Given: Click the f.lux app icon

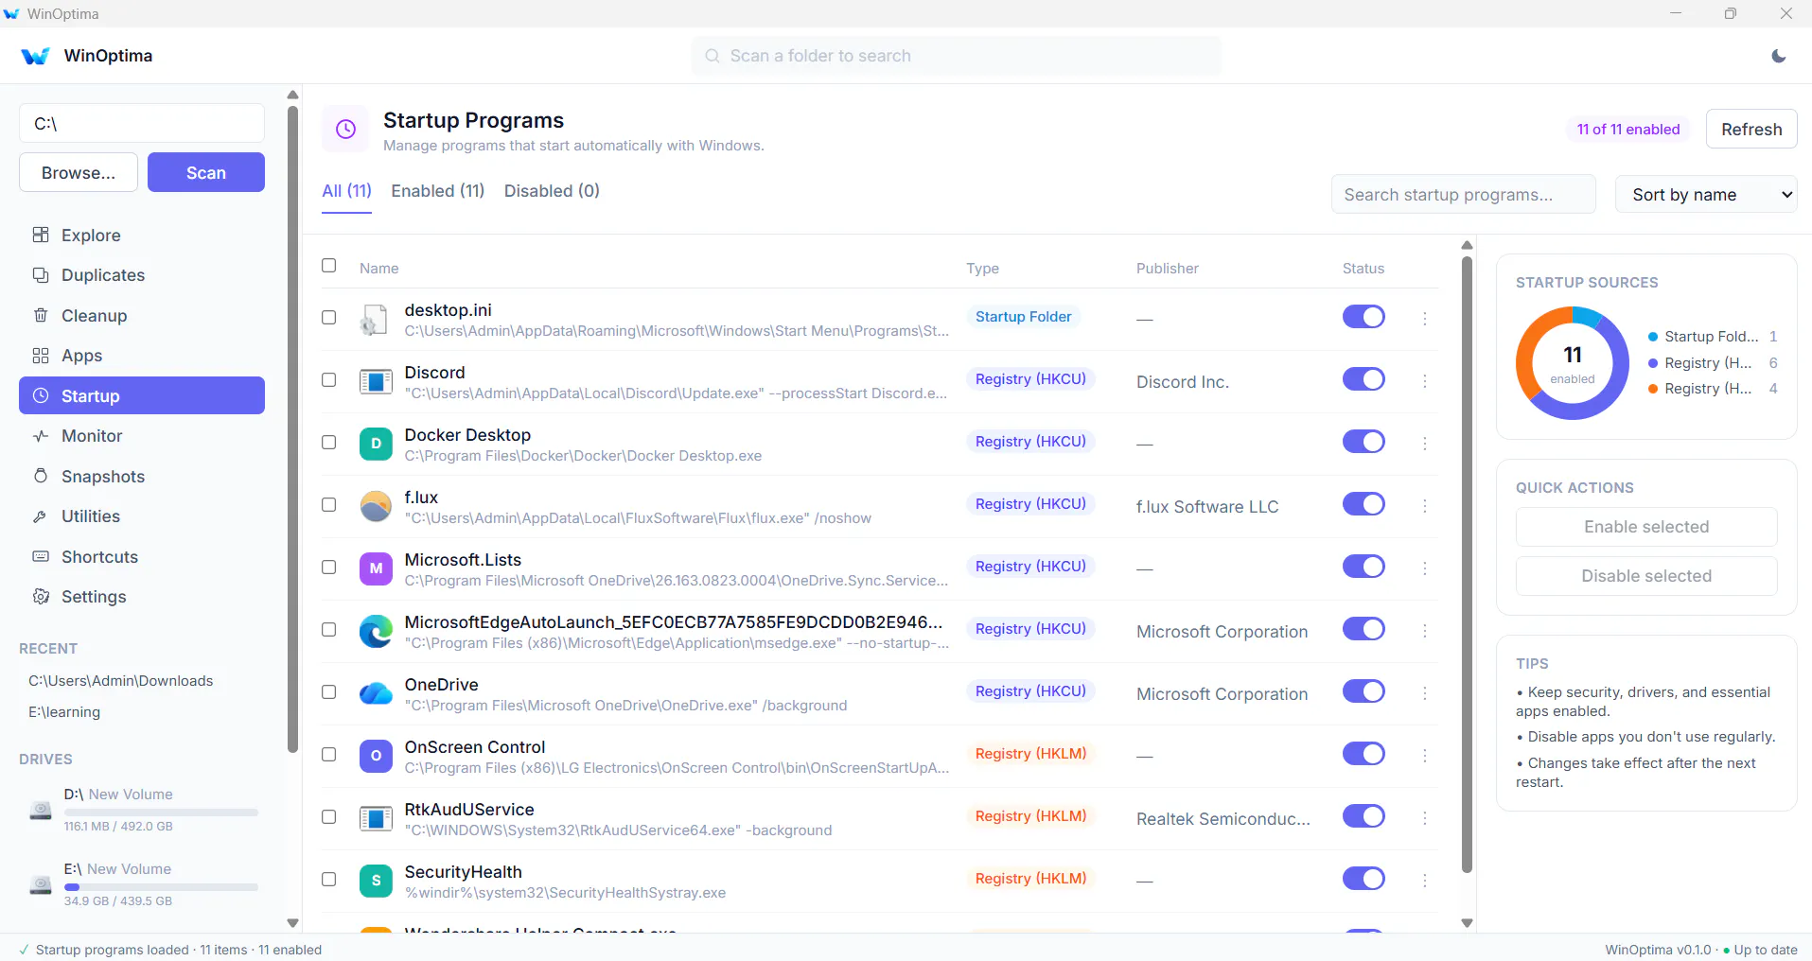Looking at the screenshot, I should click(376, 506).
